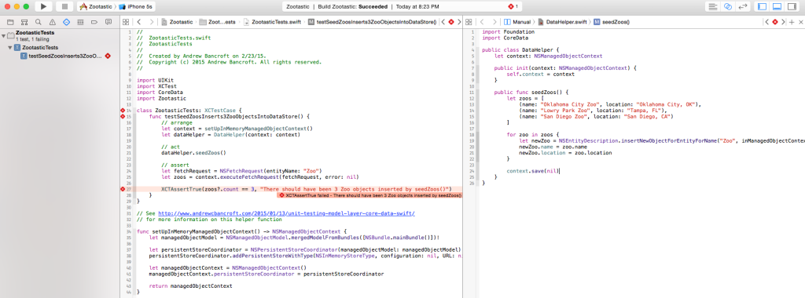Toggle the Debug area visibility
This screenshot has width=805, height=298.
coord(777,6)
